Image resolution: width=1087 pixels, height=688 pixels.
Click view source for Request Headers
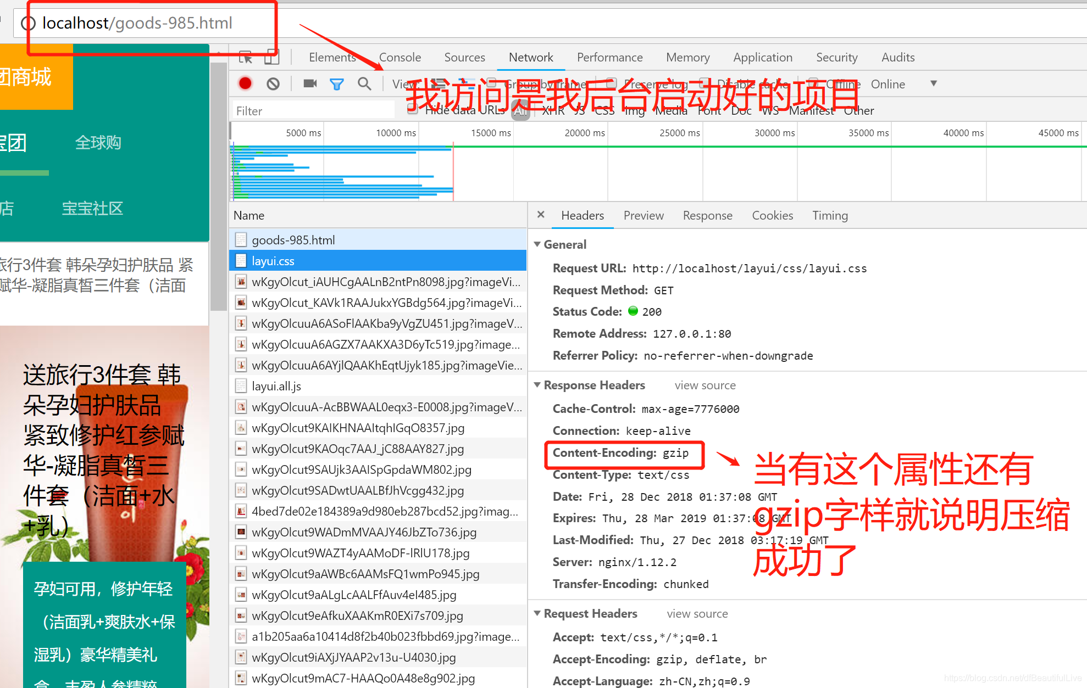[697, 614]
